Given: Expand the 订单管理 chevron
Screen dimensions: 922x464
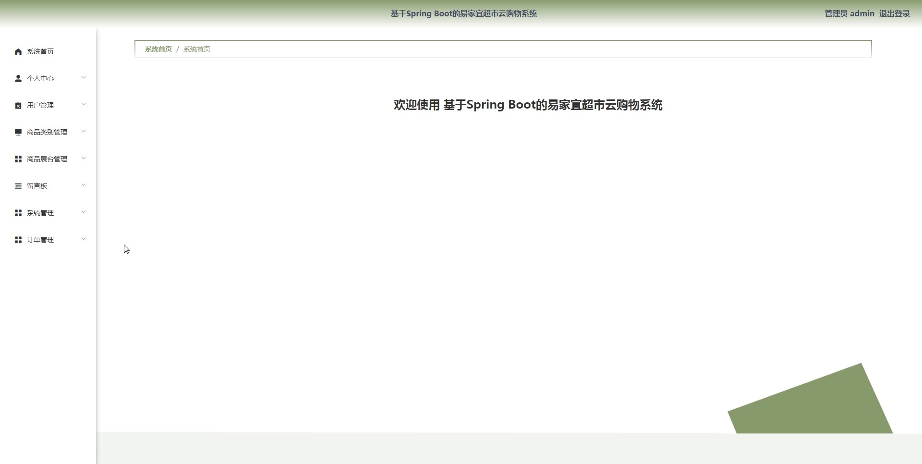Looking at the screenshot, I should [x=84, y=239].
